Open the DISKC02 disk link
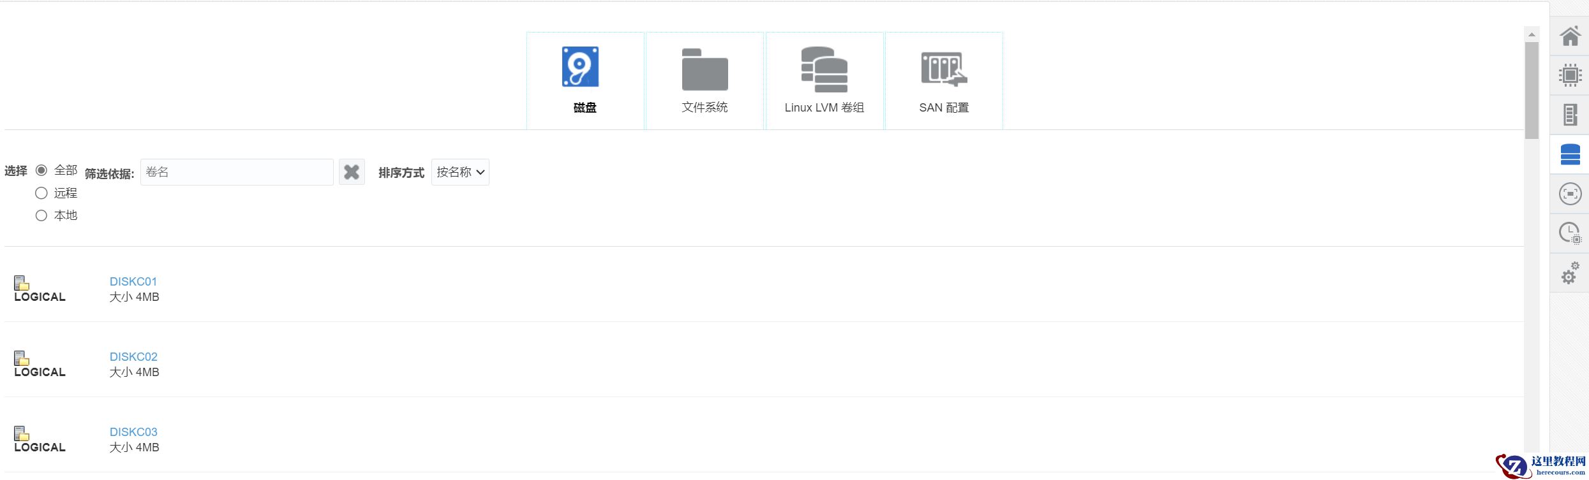The height and width of the screenshot is (480, 1589). tap(133, 357)
